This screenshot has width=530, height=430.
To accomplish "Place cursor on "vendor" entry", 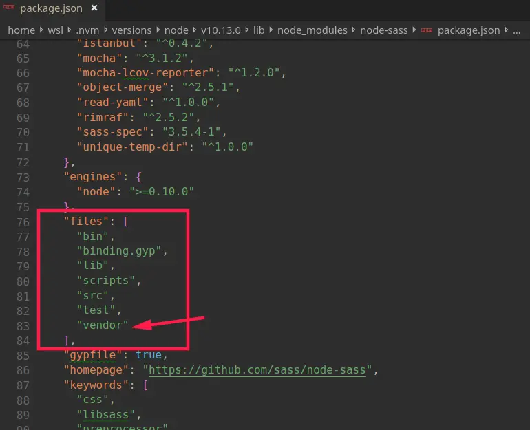I will click(103, 325).
